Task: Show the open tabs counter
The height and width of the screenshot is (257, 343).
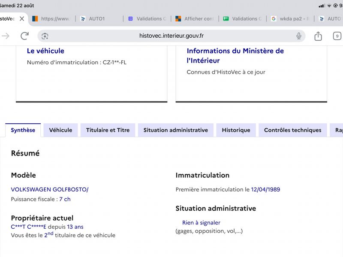Action: (337, 36)
